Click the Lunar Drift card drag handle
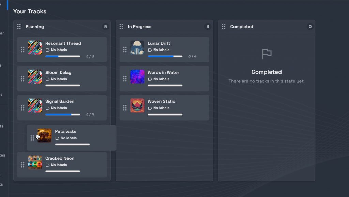 pyautogui.click(x=125, y=50)
